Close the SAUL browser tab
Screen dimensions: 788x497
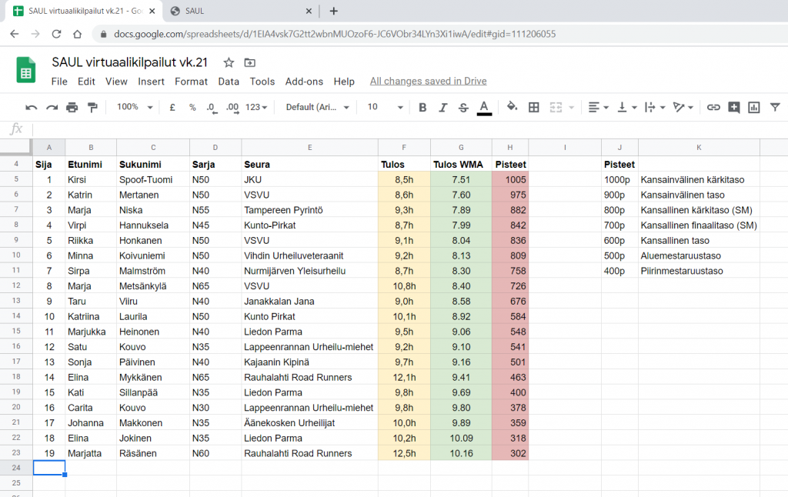point(309,11)
